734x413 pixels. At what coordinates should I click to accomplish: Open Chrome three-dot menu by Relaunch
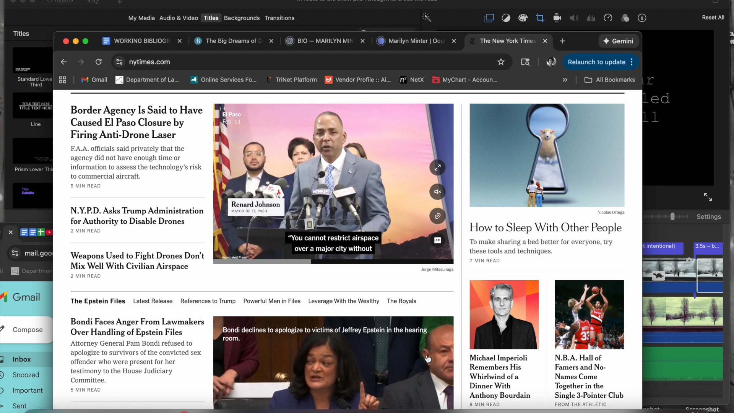click(632, 62)
